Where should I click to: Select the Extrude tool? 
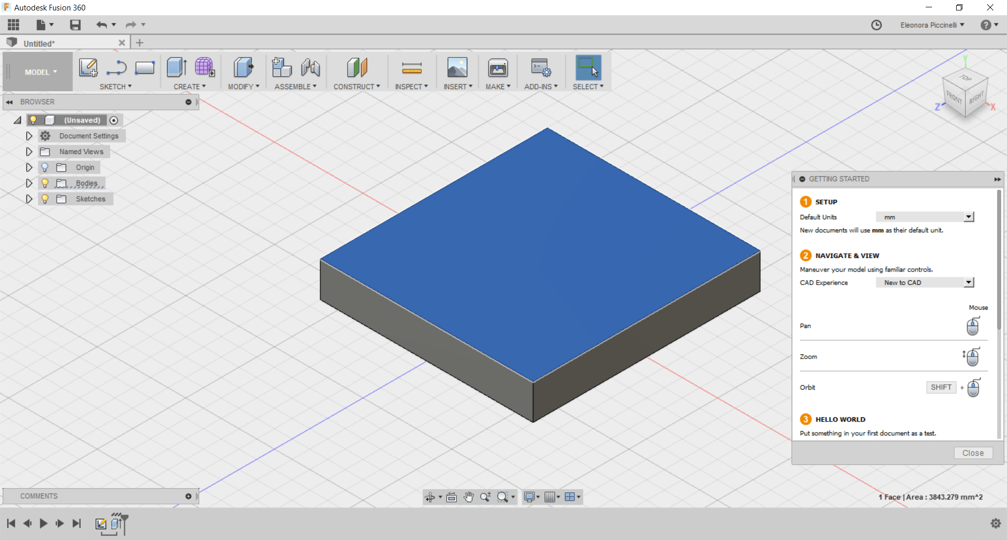[177, 68]
